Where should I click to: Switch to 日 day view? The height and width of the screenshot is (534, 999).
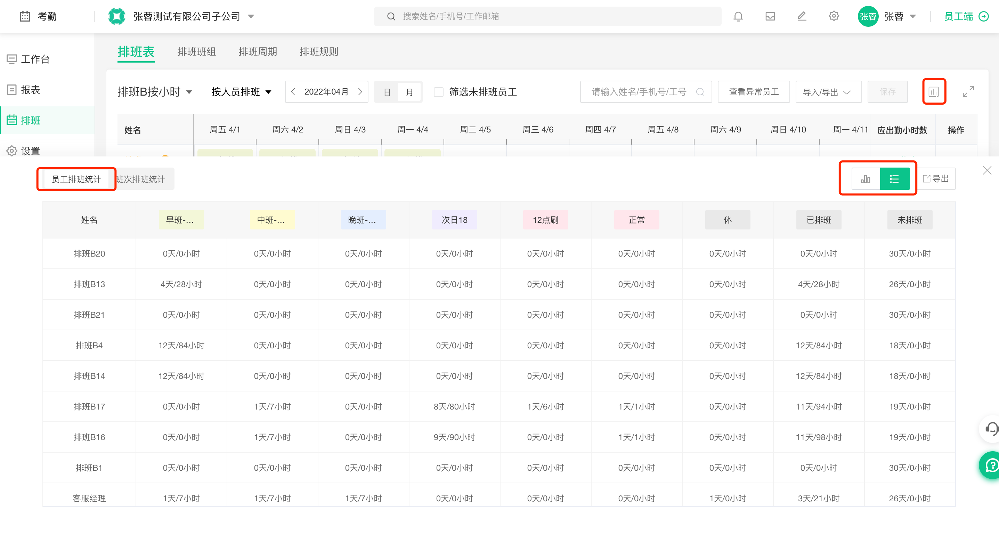point(387,92)
